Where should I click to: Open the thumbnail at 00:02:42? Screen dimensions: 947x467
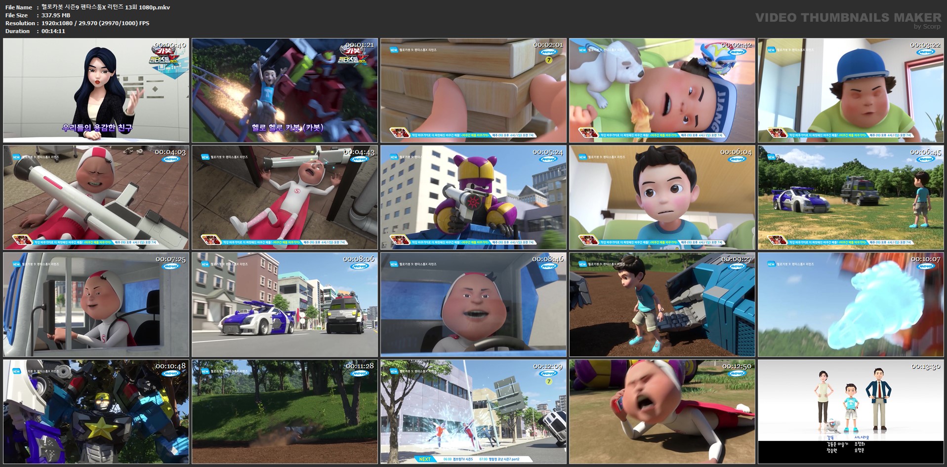[662, 90]
